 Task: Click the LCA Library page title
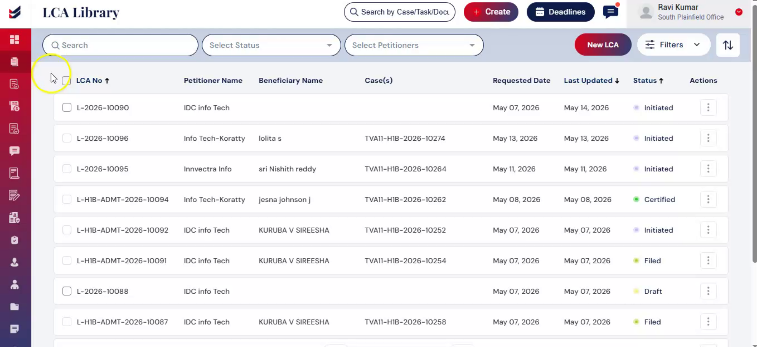click(81, 13)
